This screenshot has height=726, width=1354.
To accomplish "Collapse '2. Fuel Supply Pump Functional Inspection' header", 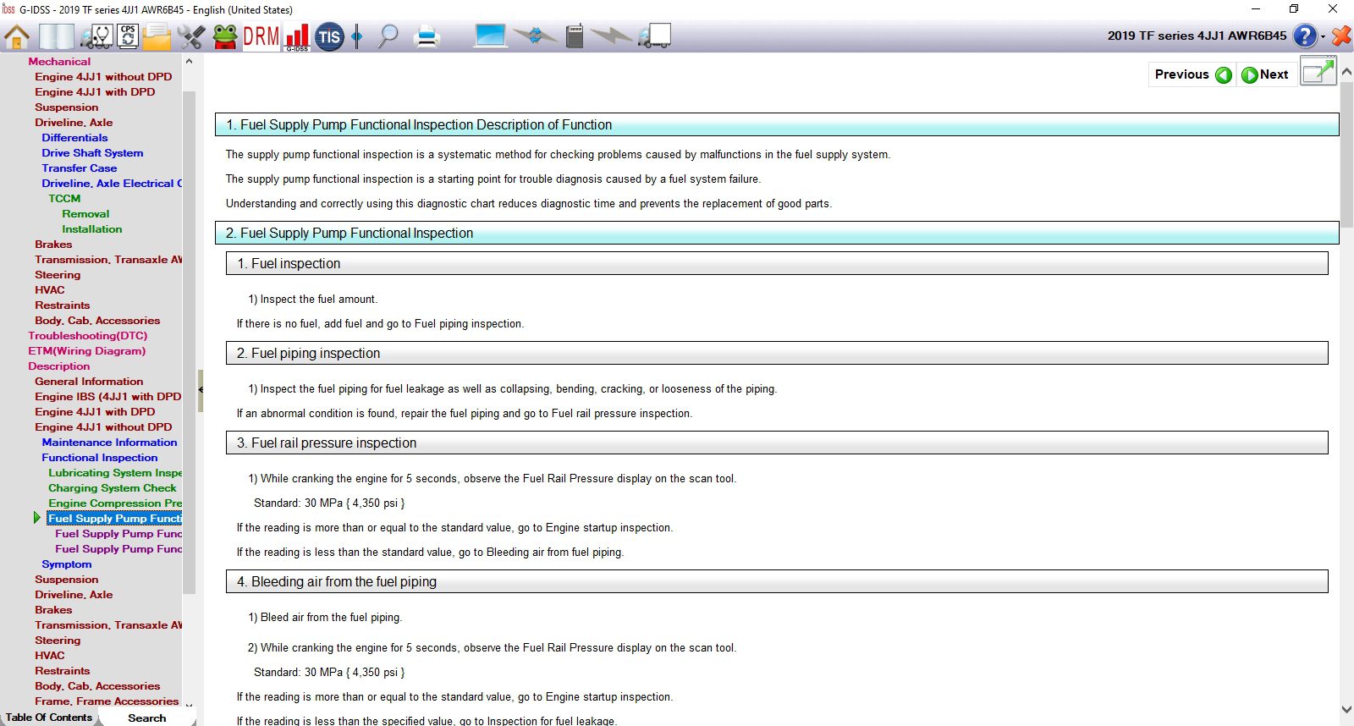I will click(x=777, y=233).
